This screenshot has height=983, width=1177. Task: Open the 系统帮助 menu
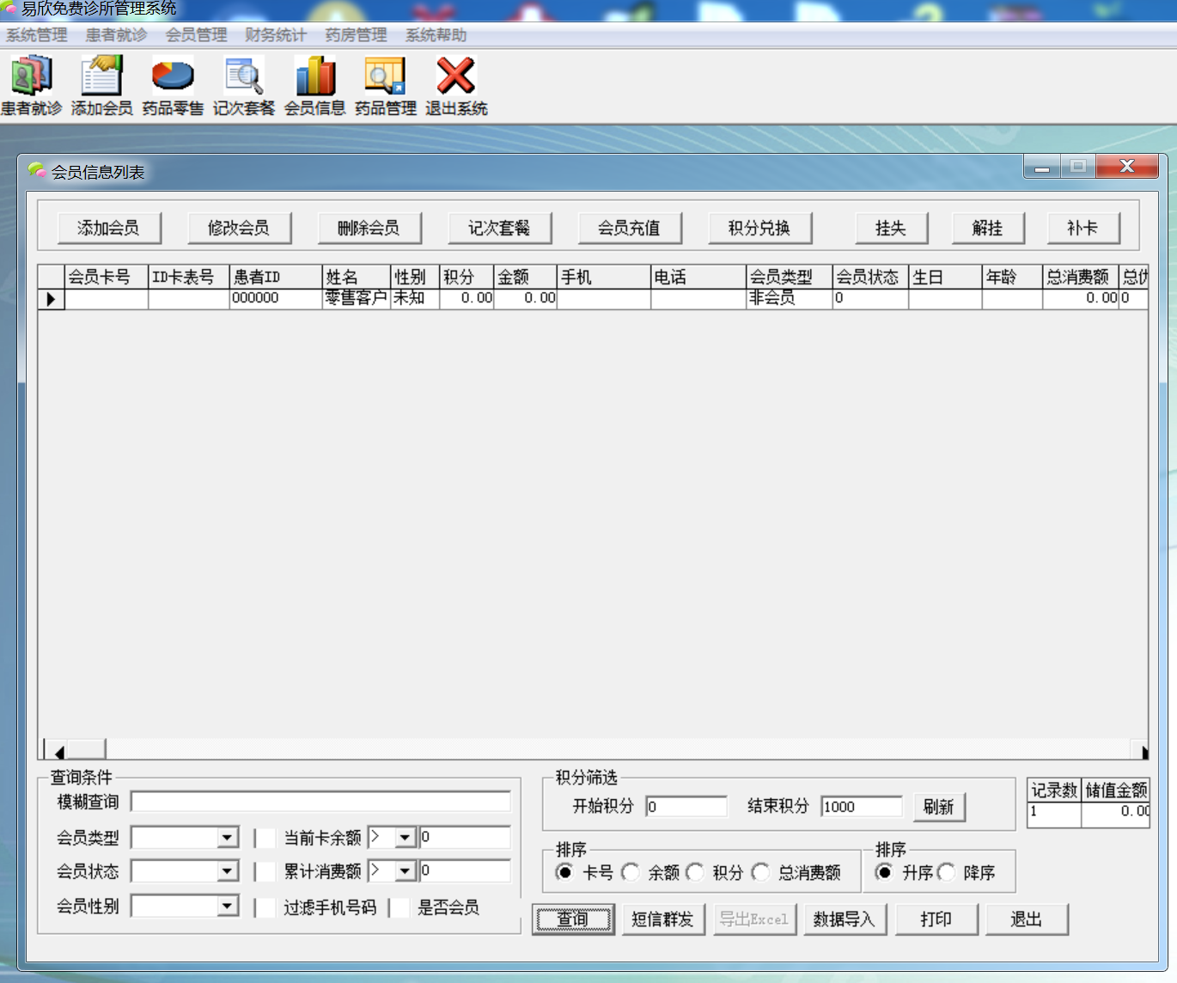[434, 35]
